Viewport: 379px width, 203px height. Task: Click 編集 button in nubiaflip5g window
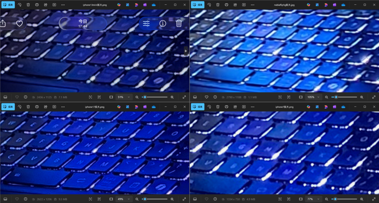coord(198,5)
